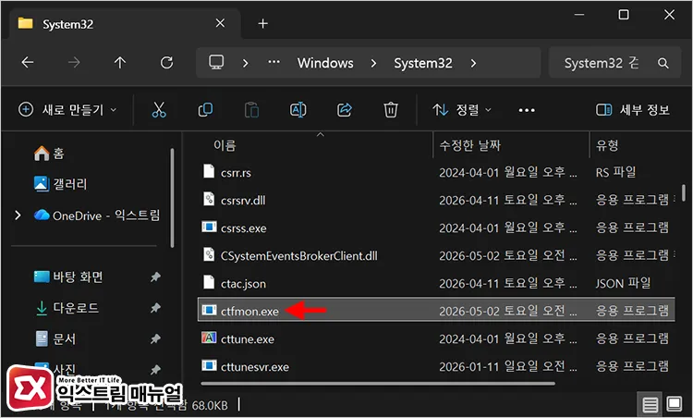Viewport: 693px width, 418px height.
Task: Open 홈 in the navigation pane
Action: point(49,153)
